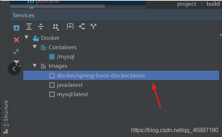Click the Services panel title
The height and width of the screenshot is (137, 222).
point(24,15)
